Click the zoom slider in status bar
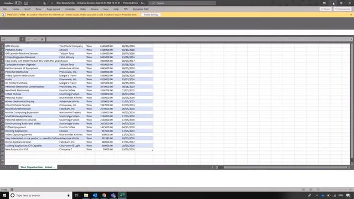The image size is (354, 199). pyautogui.click(x=334, y=190)
